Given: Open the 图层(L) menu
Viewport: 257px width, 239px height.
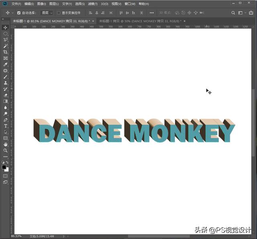Looking at the screenshot, I should tap(54, 4).
